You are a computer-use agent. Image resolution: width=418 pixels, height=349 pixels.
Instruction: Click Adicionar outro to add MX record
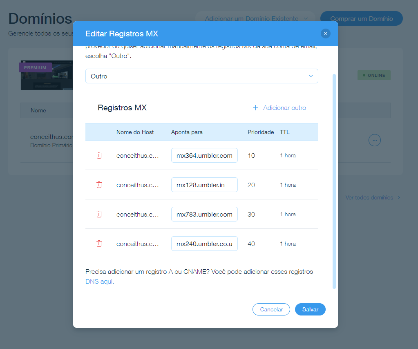tap(284, 108)
